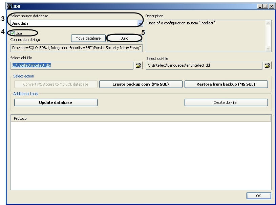Click the 'Select action' group label
276x205 pixels.
[x=24, y=76]
